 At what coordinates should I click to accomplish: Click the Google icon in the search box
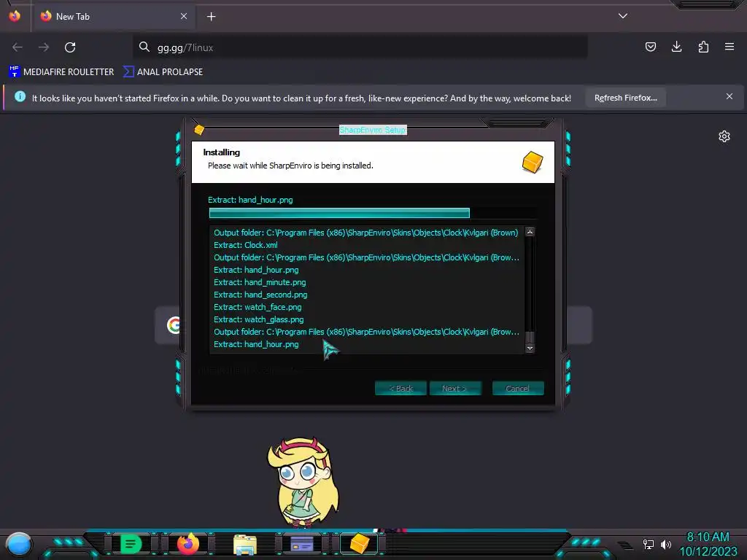click(174, 324)
